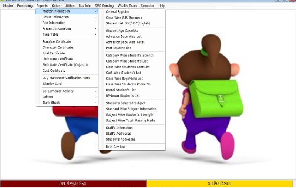Expand the Result Information submenu
The width and height of the screenshot is (296, 188).
55,17
